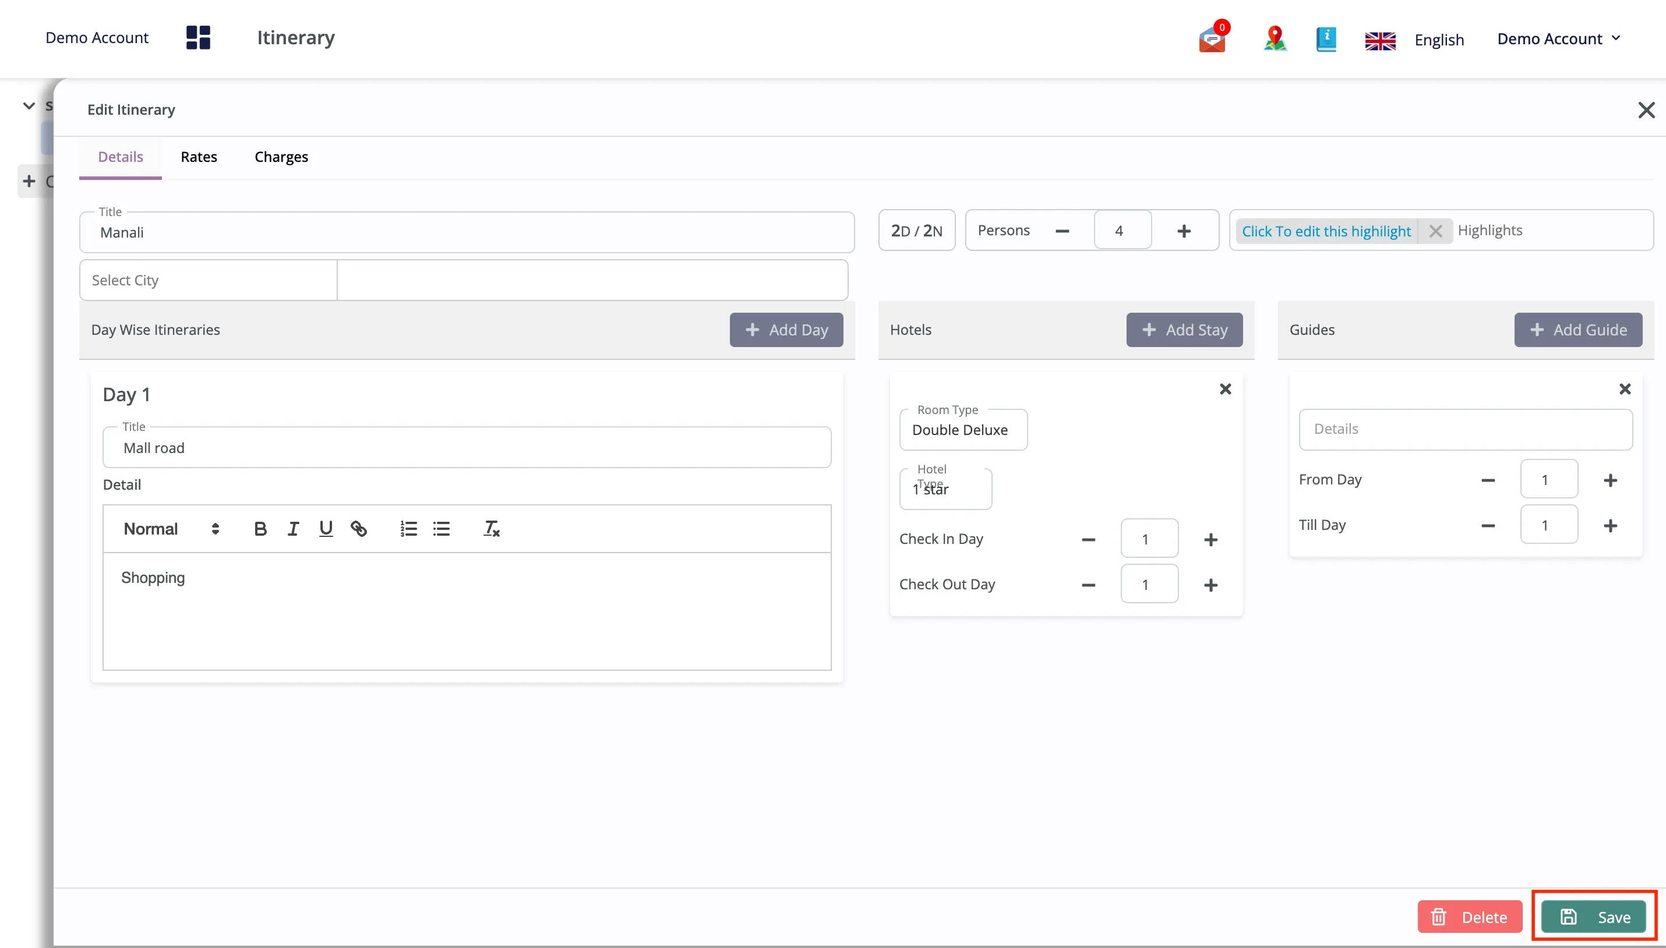The height and width of the screenshot is (948, 1666).
Task: Remove the highlight tag
Action: (x=1435, y=231)
